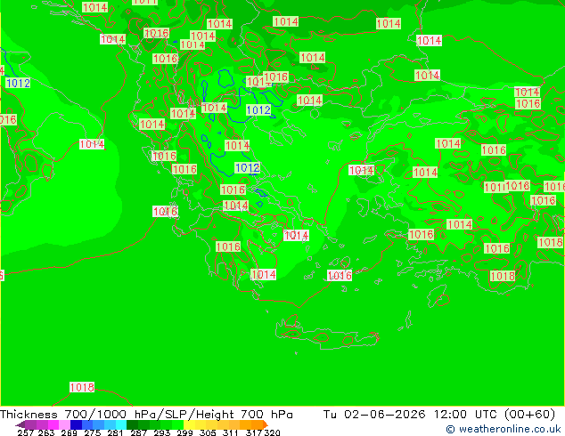Click the legend value 311
The image size is (565, 436).
tap(230, 432)
